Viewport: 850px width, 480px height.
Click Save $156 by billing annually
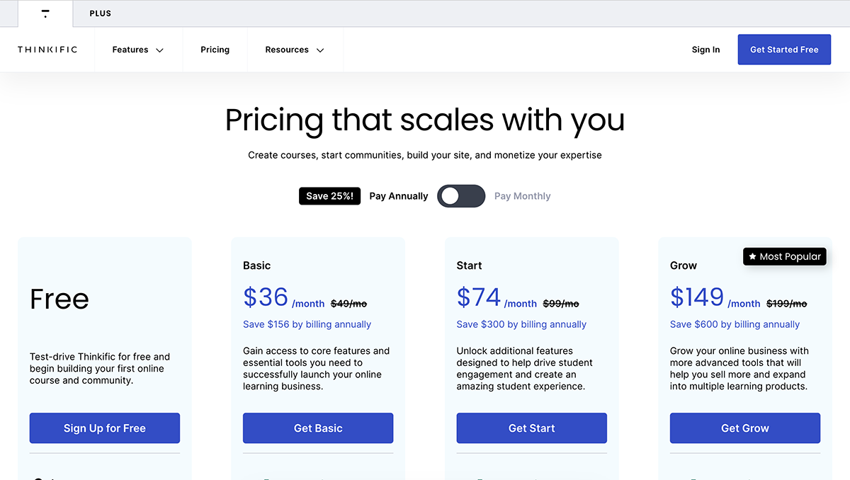(x=307, y=324)
